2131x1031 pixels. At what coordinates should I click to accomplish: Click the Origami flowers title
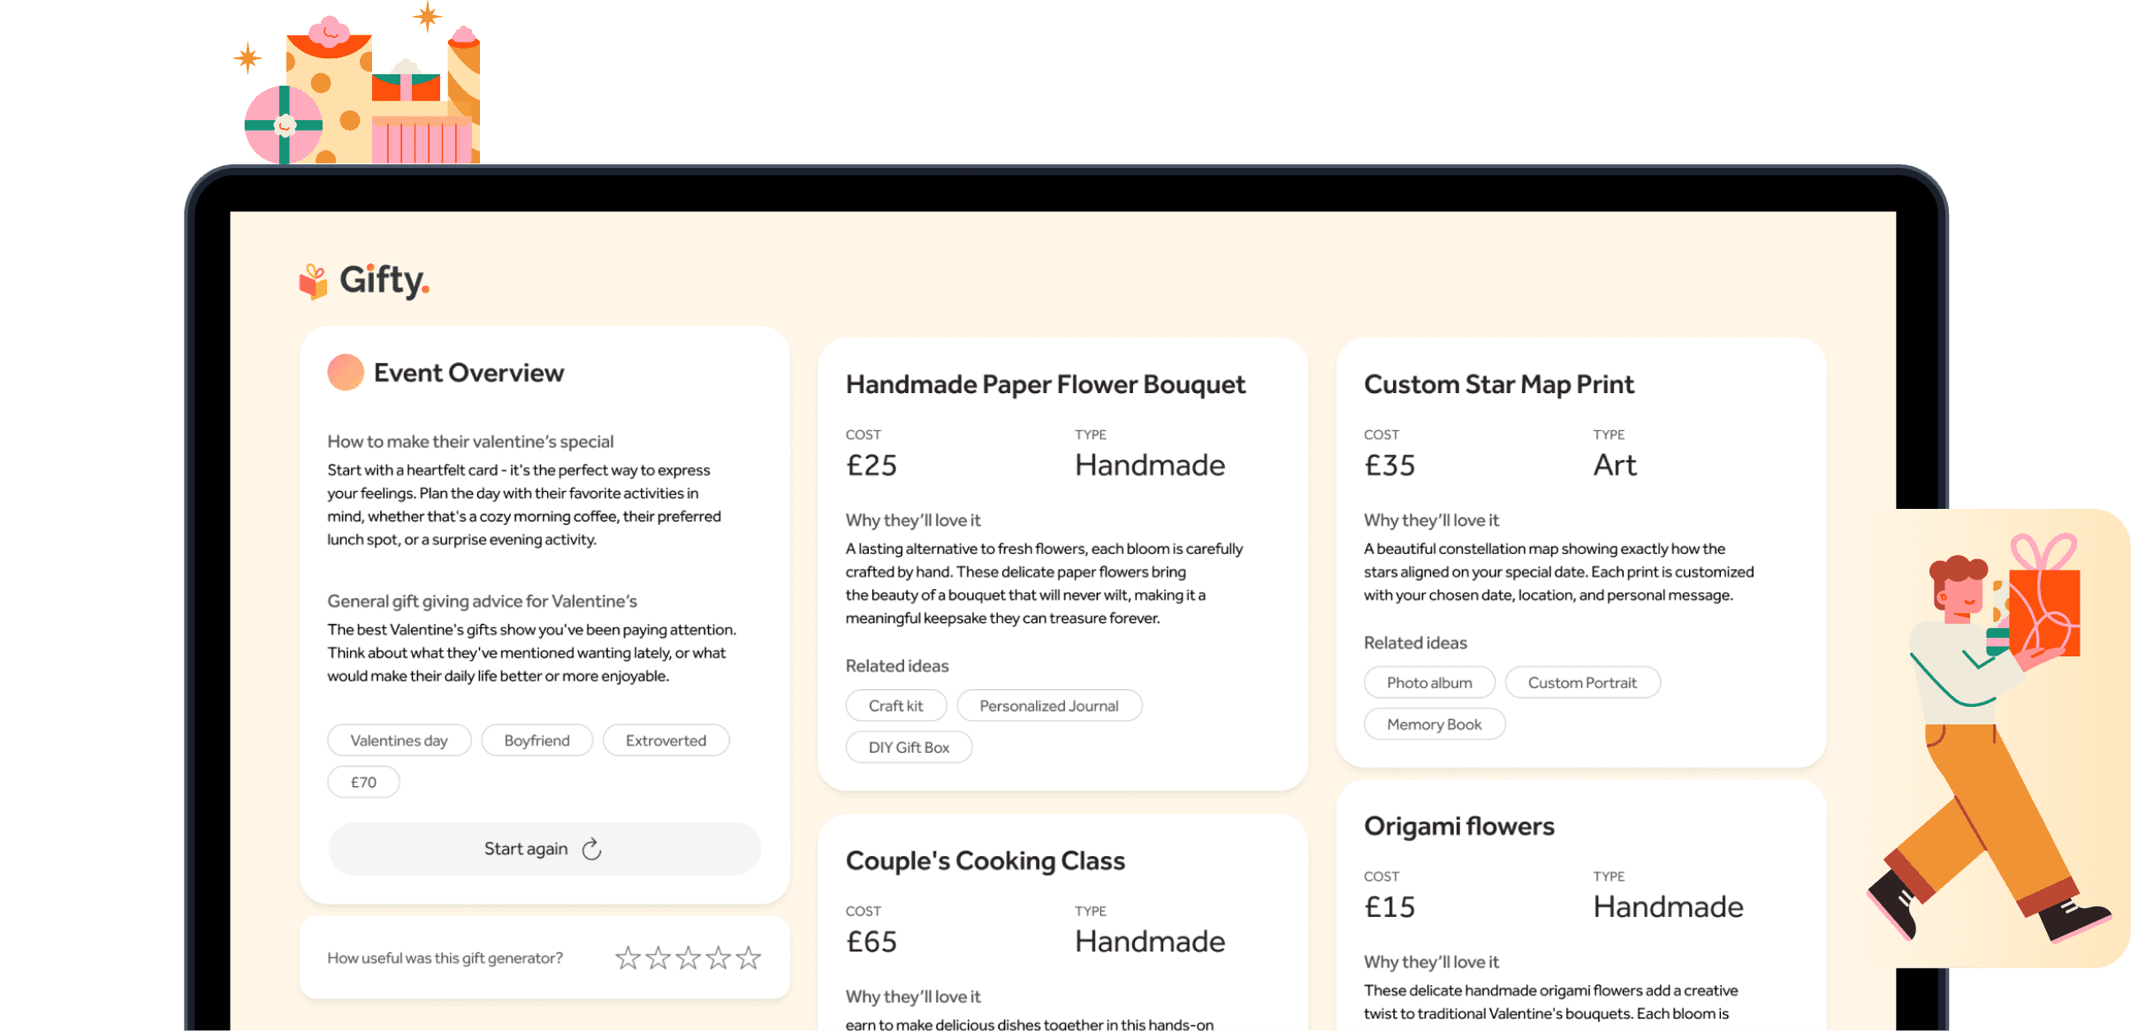coord(1458,826)
